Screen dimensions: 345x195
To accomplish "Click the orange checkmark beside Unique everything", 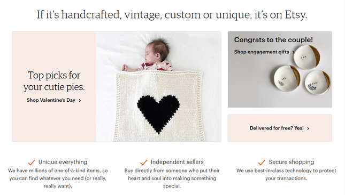I will [x=32, y=162].
